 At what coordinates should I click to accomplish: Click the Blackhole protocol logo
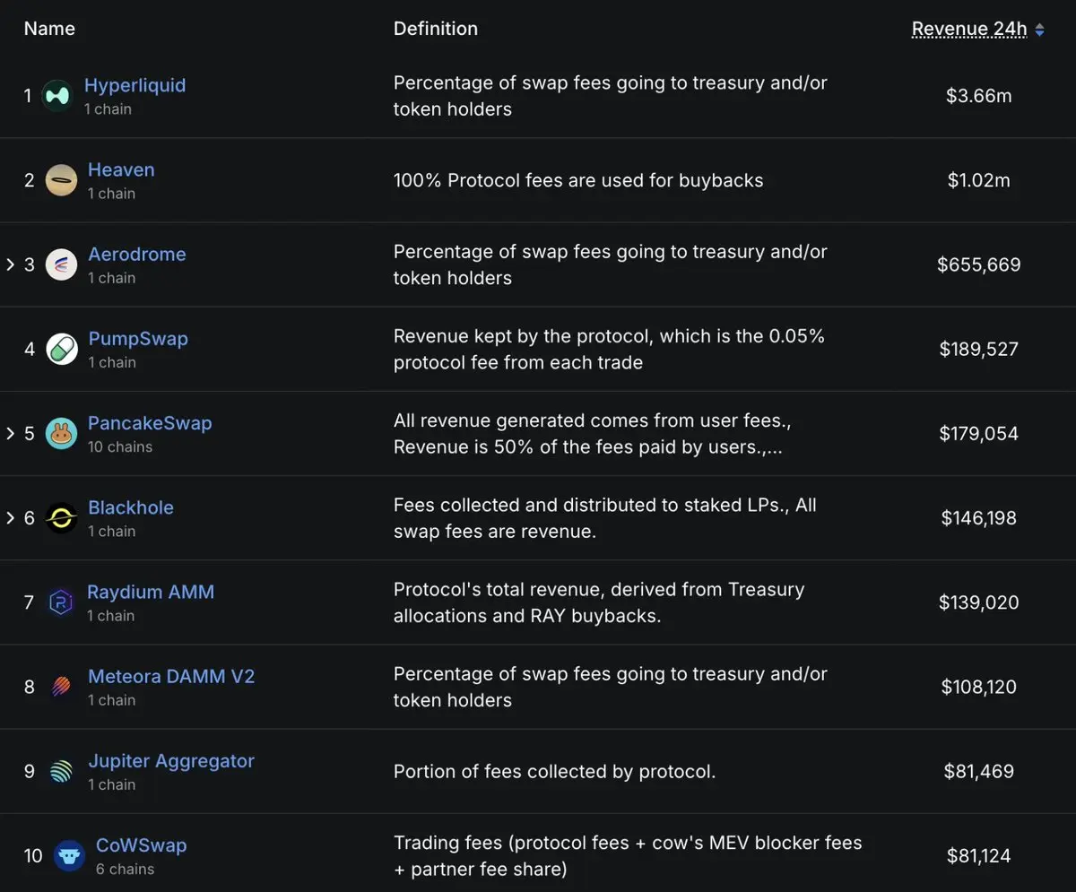[x=61, y=518]
